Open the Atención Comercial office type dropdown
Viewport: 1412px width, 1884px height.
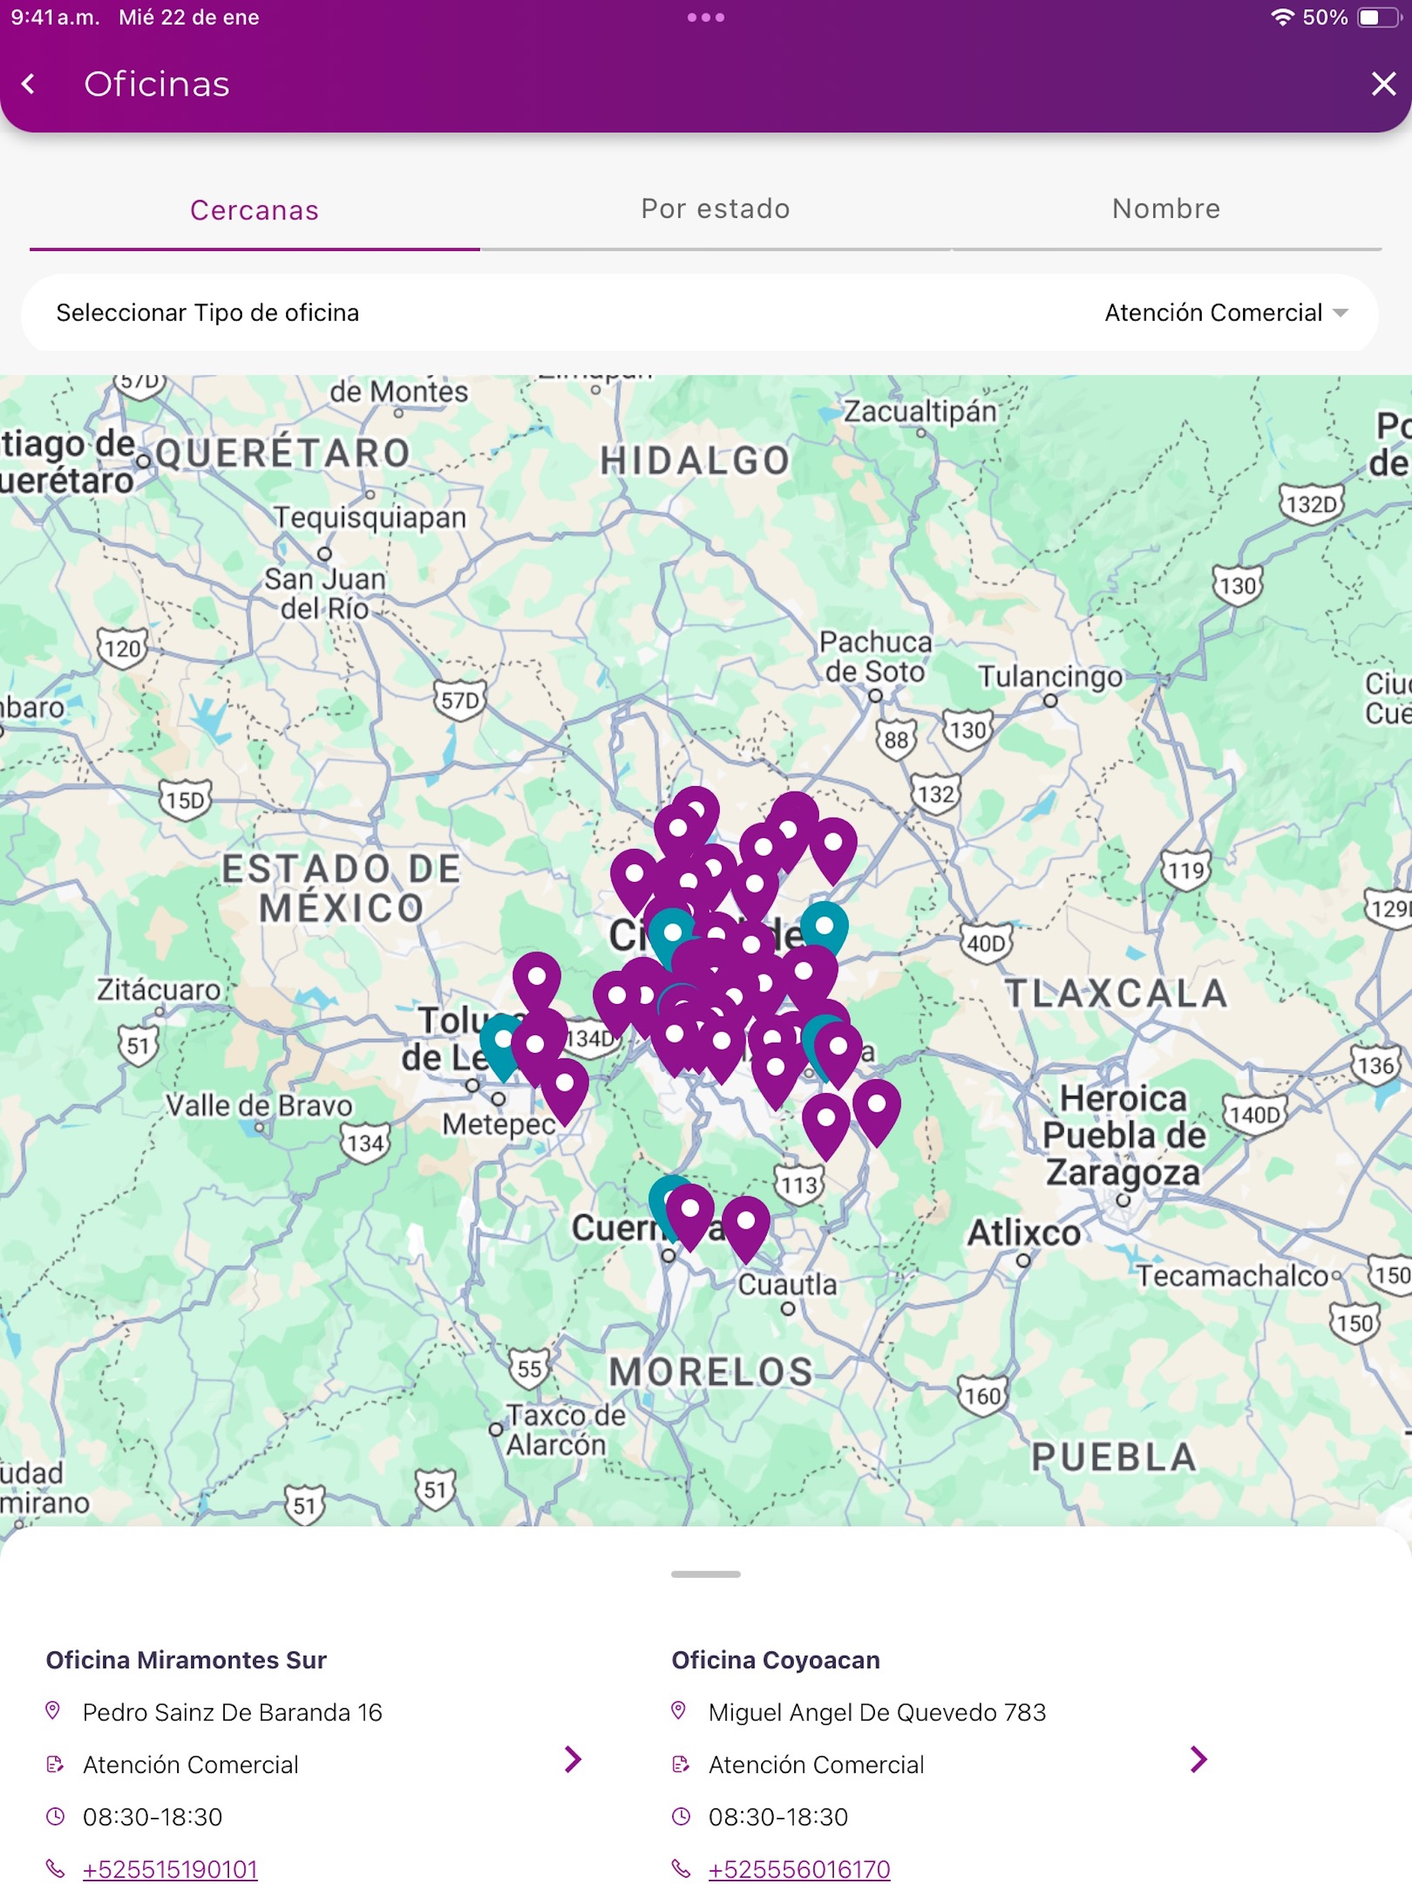click(x=1227, y=312)
